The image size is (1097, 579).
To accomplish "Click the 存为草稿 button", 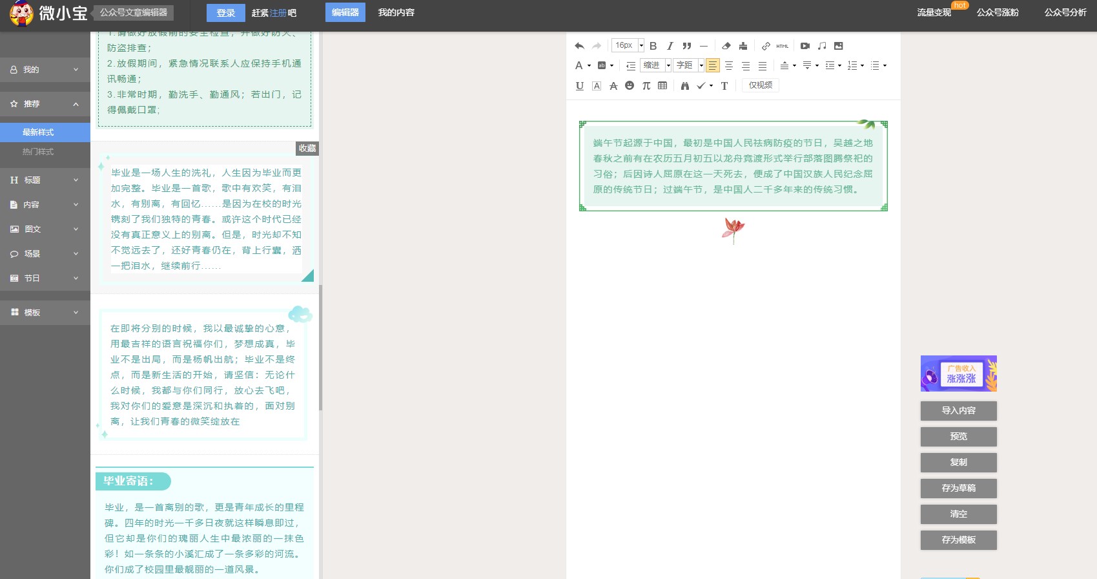I will (x=958, y=489).
